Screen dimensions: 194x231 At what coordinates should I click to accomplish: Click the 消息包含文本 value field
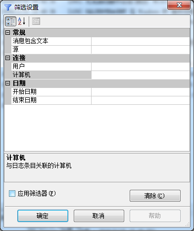pyautogui.click(x=141, y=41)
